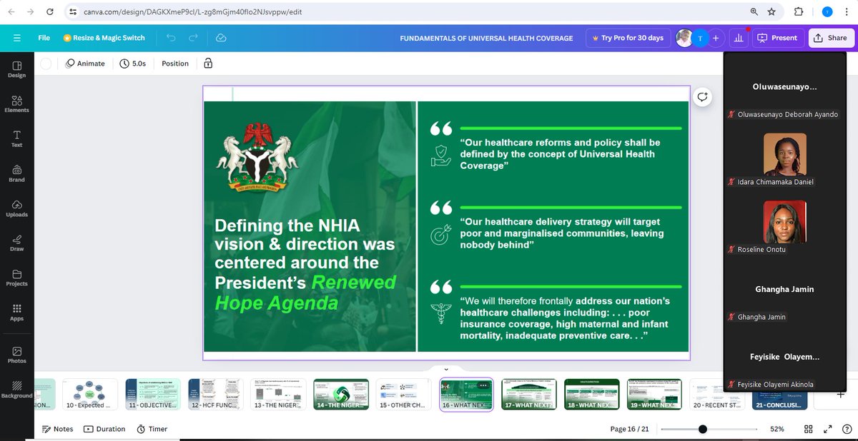
Task: Open the Elements panel
Action: click(x=16, y=103)
